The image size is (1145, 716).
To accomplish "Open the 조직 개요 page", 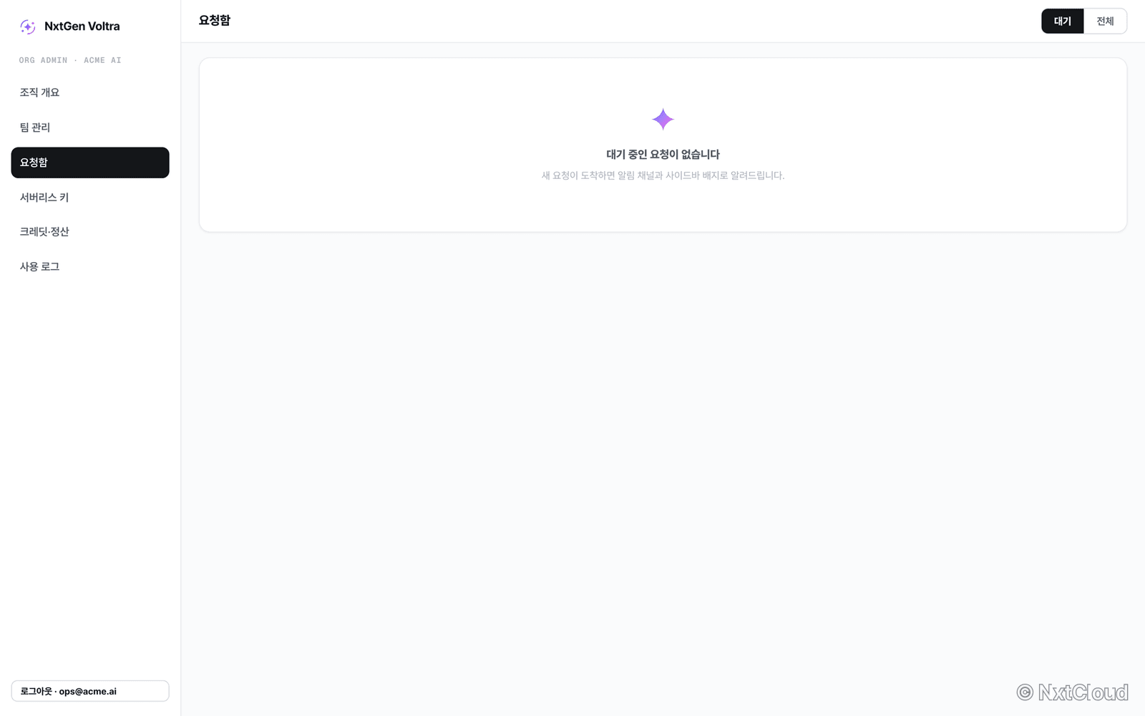I will point(90,92).
